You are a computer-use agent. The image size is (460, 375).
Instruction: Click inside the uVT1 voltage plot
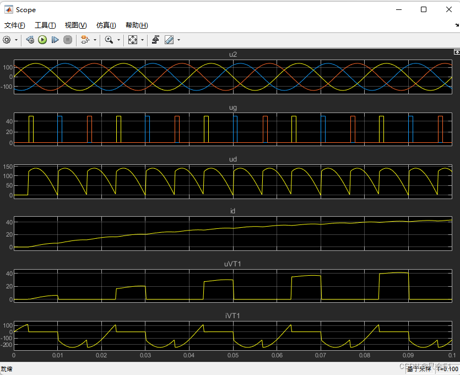[232, 286]
